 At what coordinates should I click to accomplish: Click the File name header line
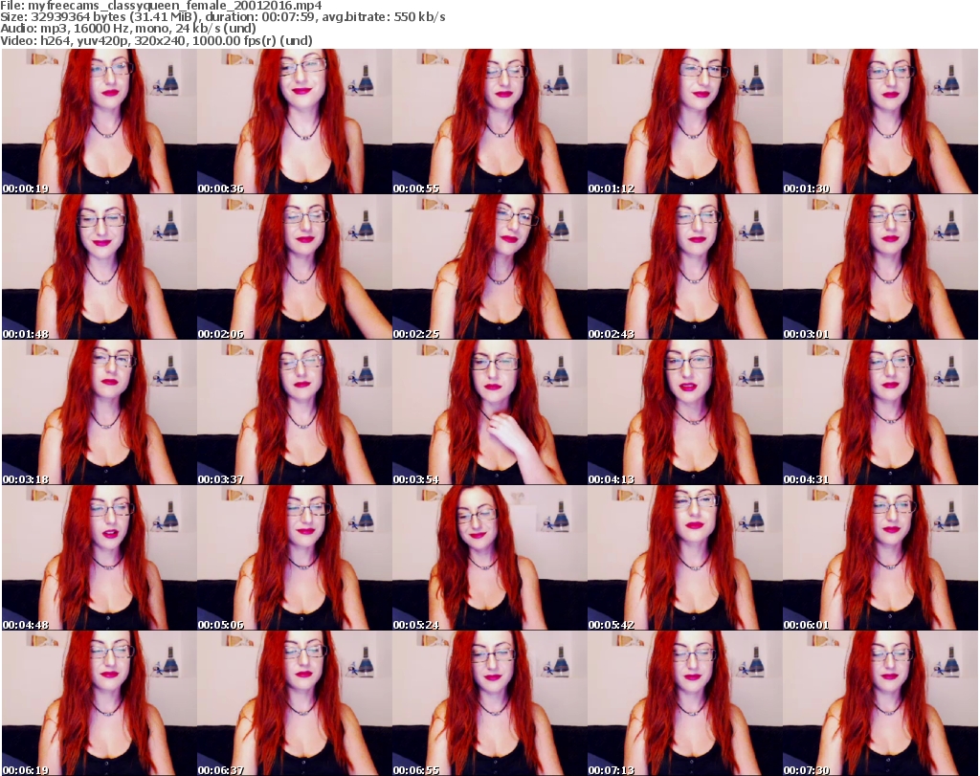click(x=161, y=6)
